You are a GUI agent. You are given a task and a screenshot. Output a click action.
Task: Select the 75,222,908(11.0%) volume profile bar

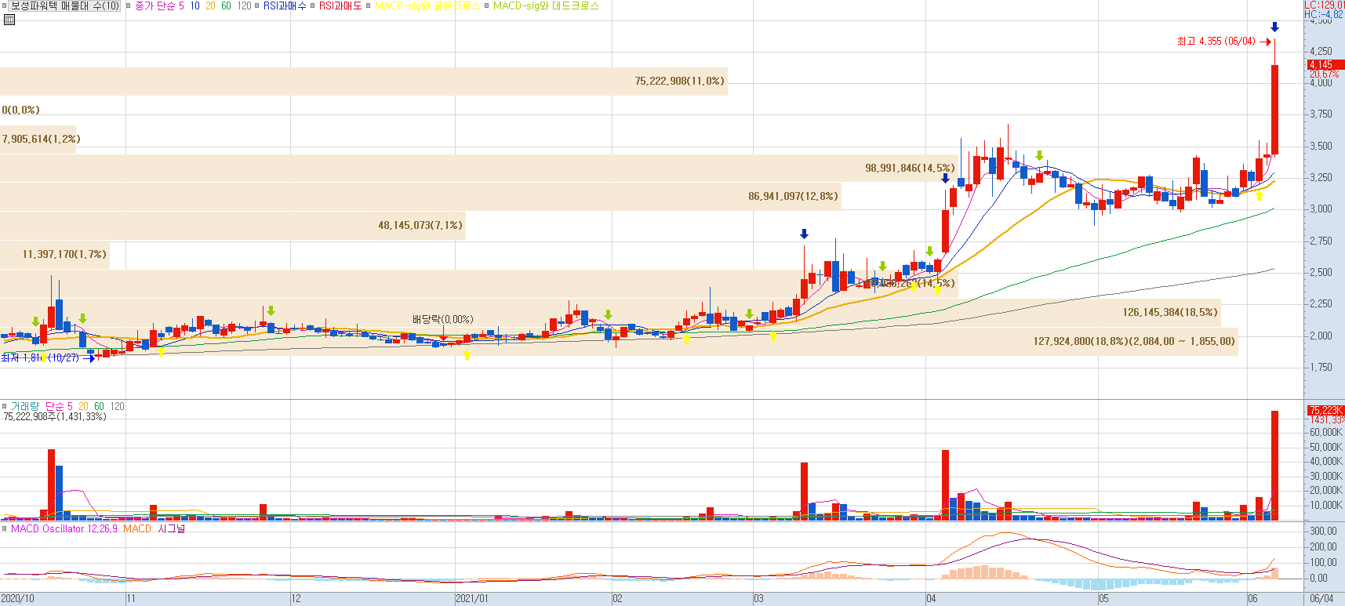[x=364, y=82]
